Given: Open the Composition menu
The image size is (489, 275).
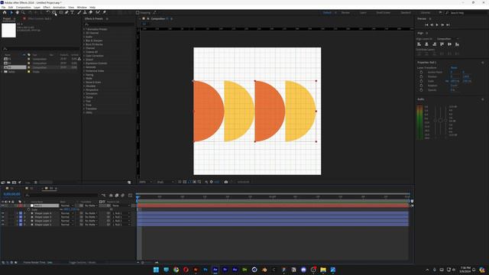Looking at the screenshot, I should point(24,7).
